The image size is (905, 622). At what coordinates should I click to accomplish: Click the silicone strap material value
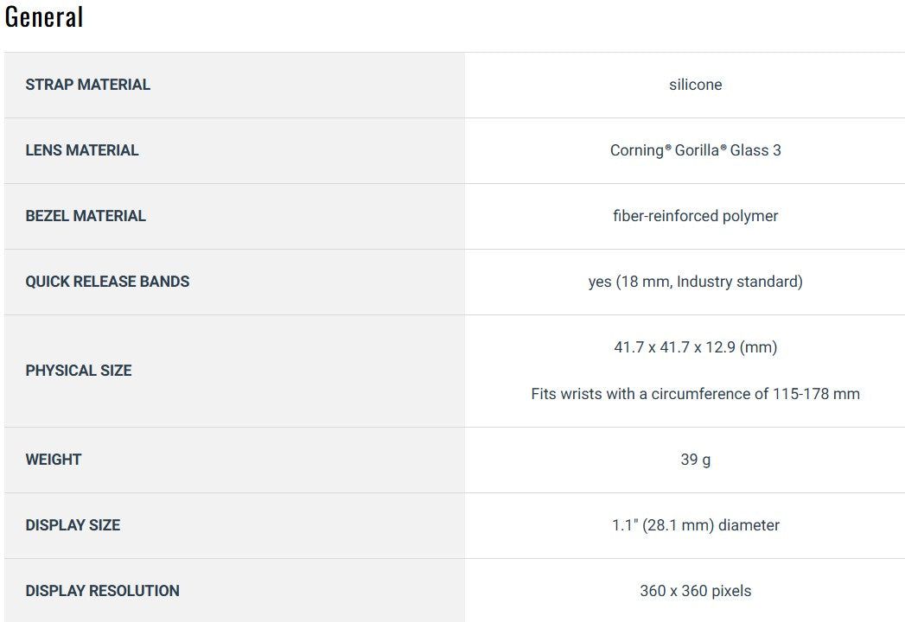pos(695,85)
